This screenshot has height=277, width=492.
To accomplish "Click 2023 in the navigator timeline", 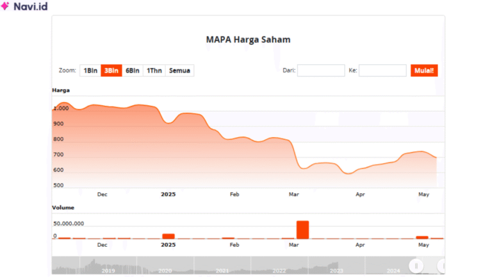I will 336,271.
